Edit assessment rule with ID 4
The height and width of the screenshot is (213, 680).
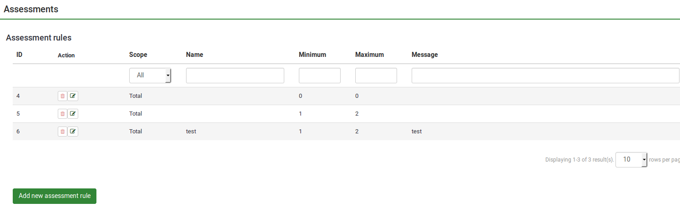(x=73, y=96)
